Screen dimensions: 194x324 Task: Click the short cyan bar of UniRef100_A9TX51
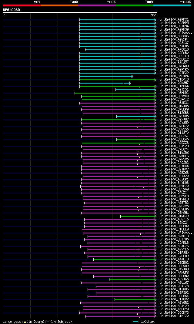click(135, 90)
